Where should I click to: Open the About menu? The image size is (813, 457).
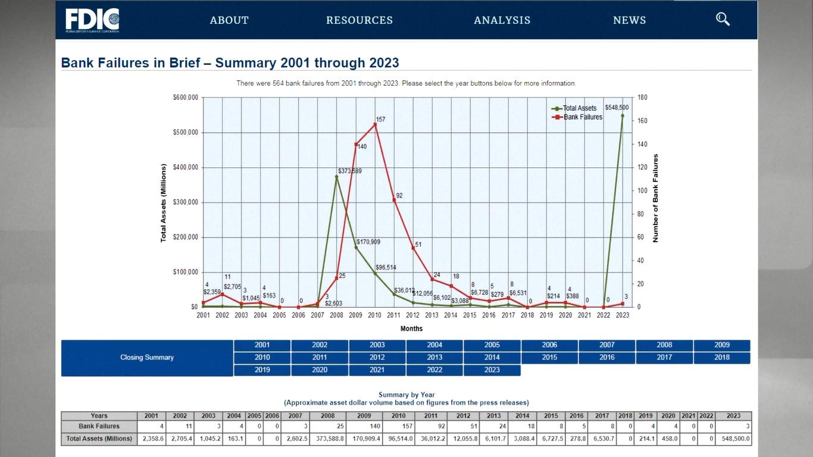229,20
